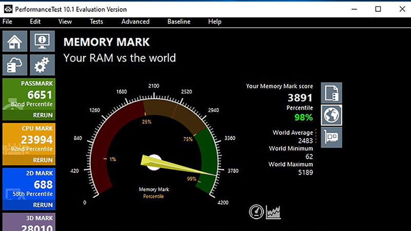Click the 2100 gauge scale label
This screenshot has width=411, height=231.
pyautogui.click(x=154, y=86)
